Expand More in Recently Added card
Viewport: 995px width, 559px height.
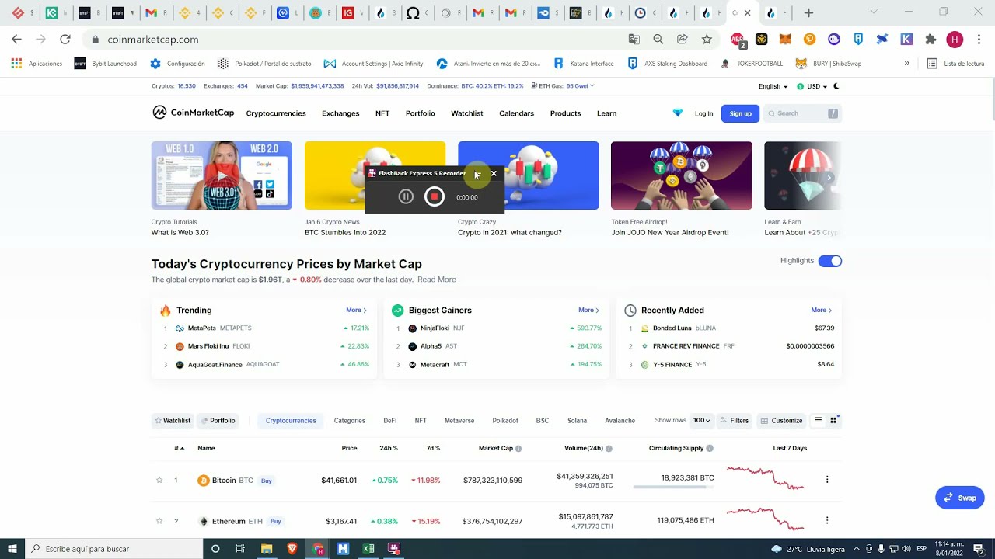point(822,310)
